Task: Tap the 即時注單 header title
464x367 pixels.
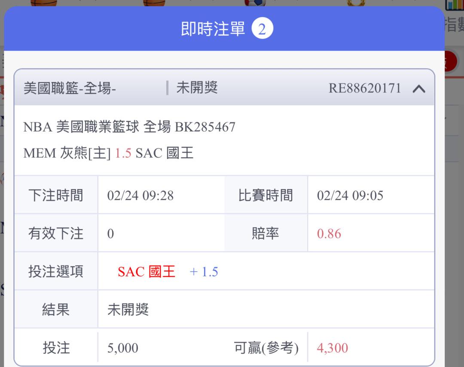Action: pyautogui.click(x=213, y=29)
